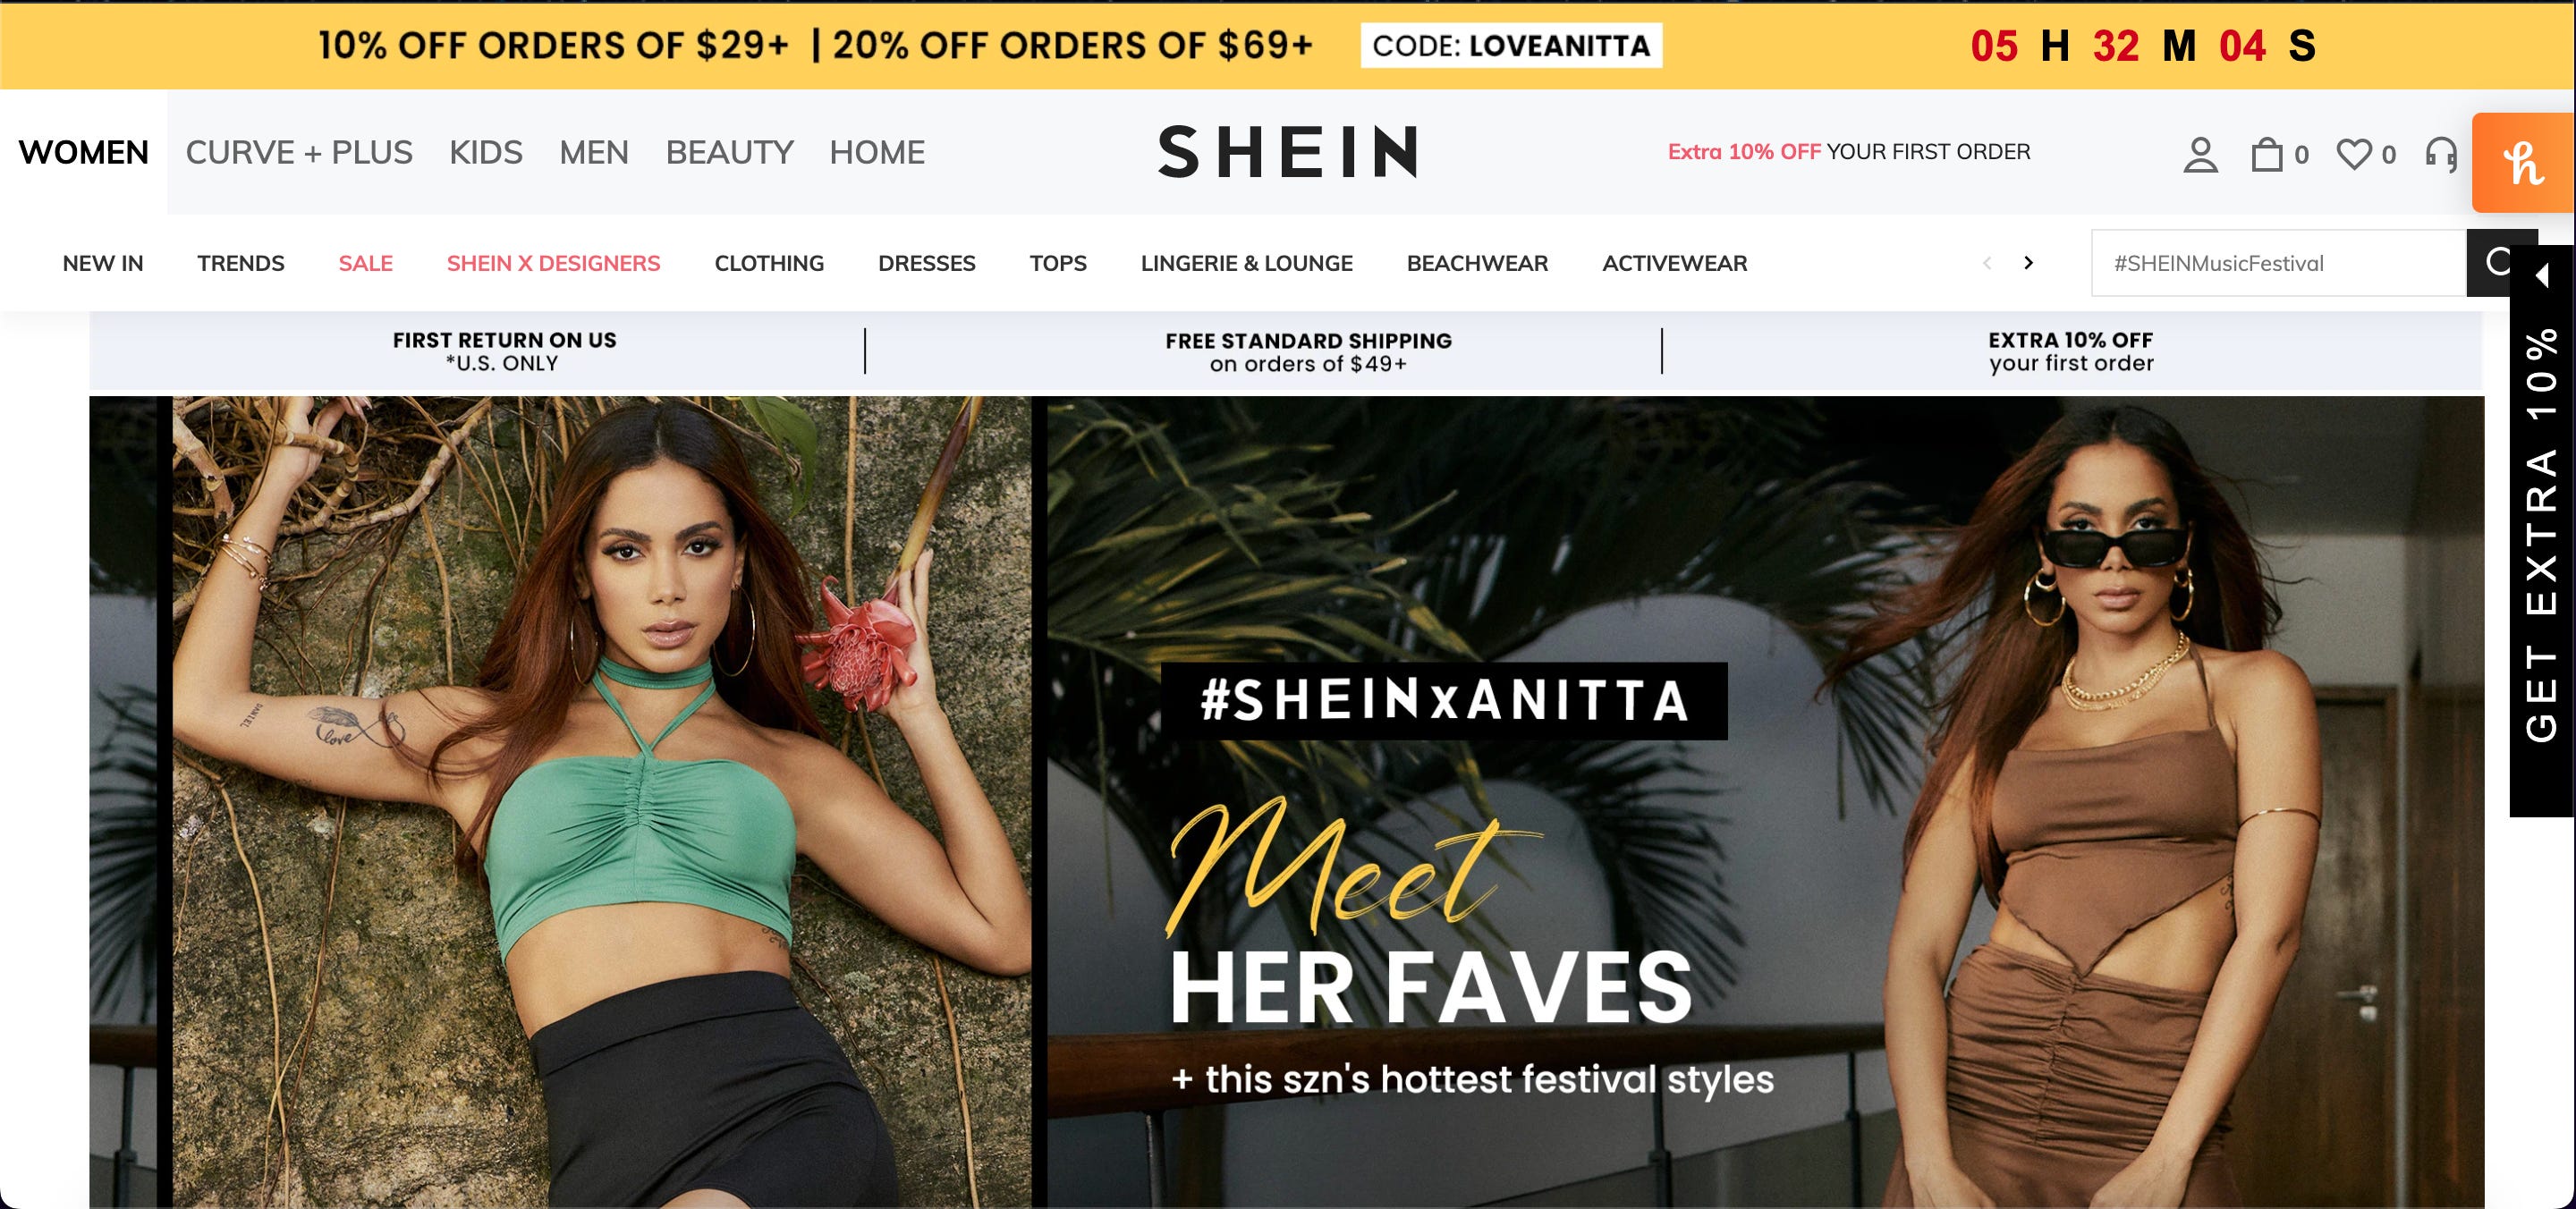Open the user account profile icon
Viewport: 2576px width, 1209px height.
pyautogui.click(x=2200, y=153)
